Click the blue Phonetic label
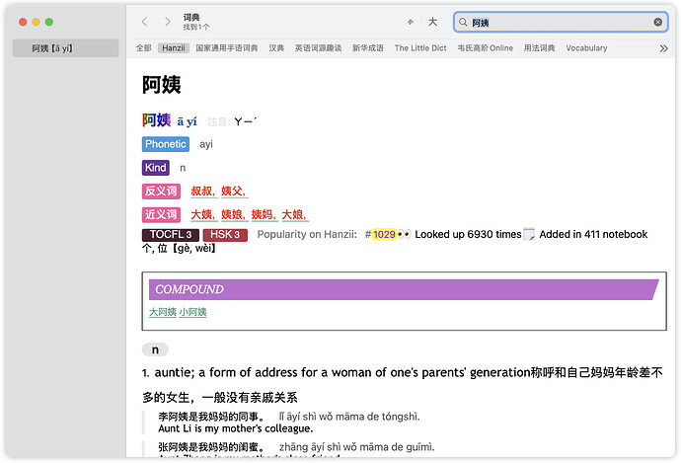681x463 pixels. click(x=166, y=144)
